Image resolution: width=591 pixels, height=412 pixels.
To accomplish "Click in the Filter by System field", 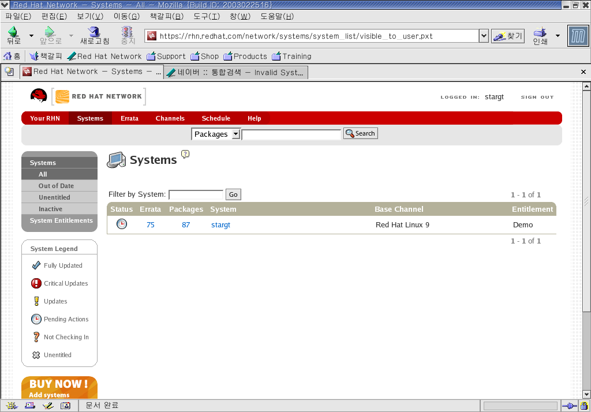I will click(196, 194).
